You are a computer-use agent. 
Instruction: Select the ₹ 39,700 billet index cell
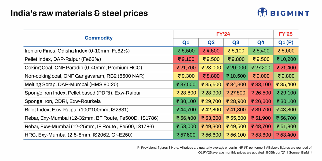pyautogui.click(x=261, y=110)
